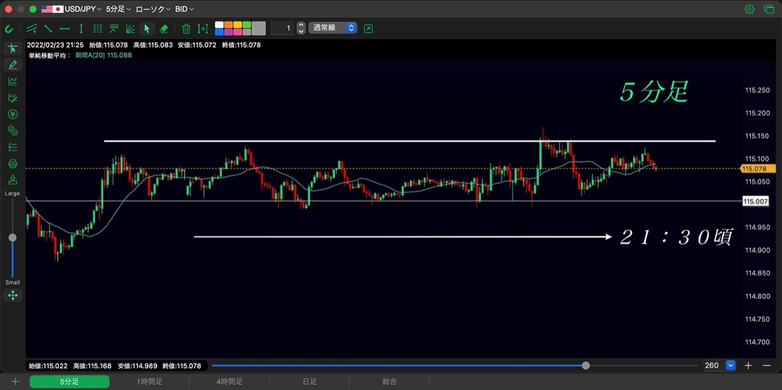The width and height of the screenshot is (782, 390).
Task: Click the printer icon in sidebar
Action: click(12, 163)
